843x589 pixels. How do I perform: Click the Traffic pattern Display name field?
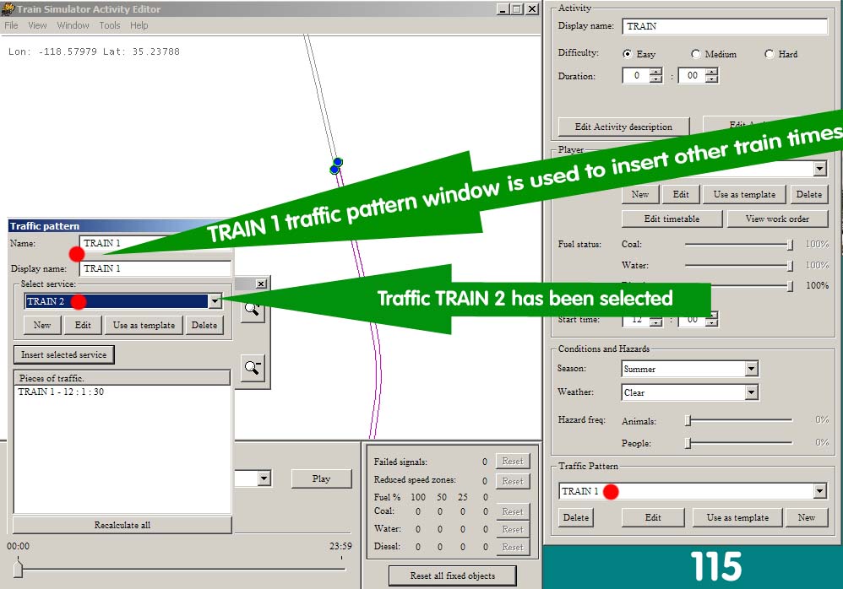155,268
